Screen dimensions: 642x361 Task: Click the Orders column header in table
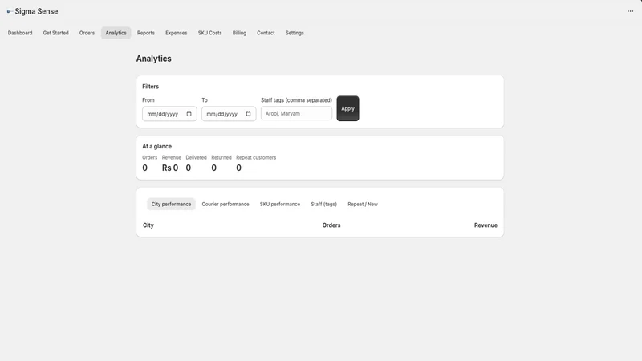(x=331, y=225)
